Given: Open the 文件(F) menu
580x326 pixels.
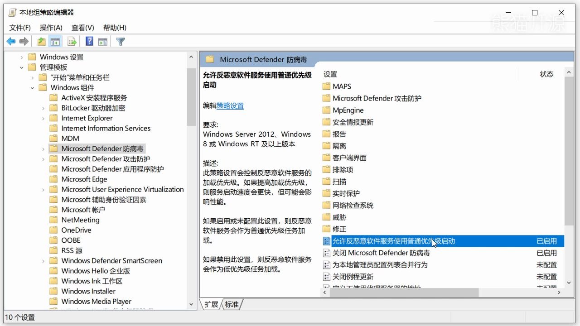Looking at the screenshot, I should (20, 28).
